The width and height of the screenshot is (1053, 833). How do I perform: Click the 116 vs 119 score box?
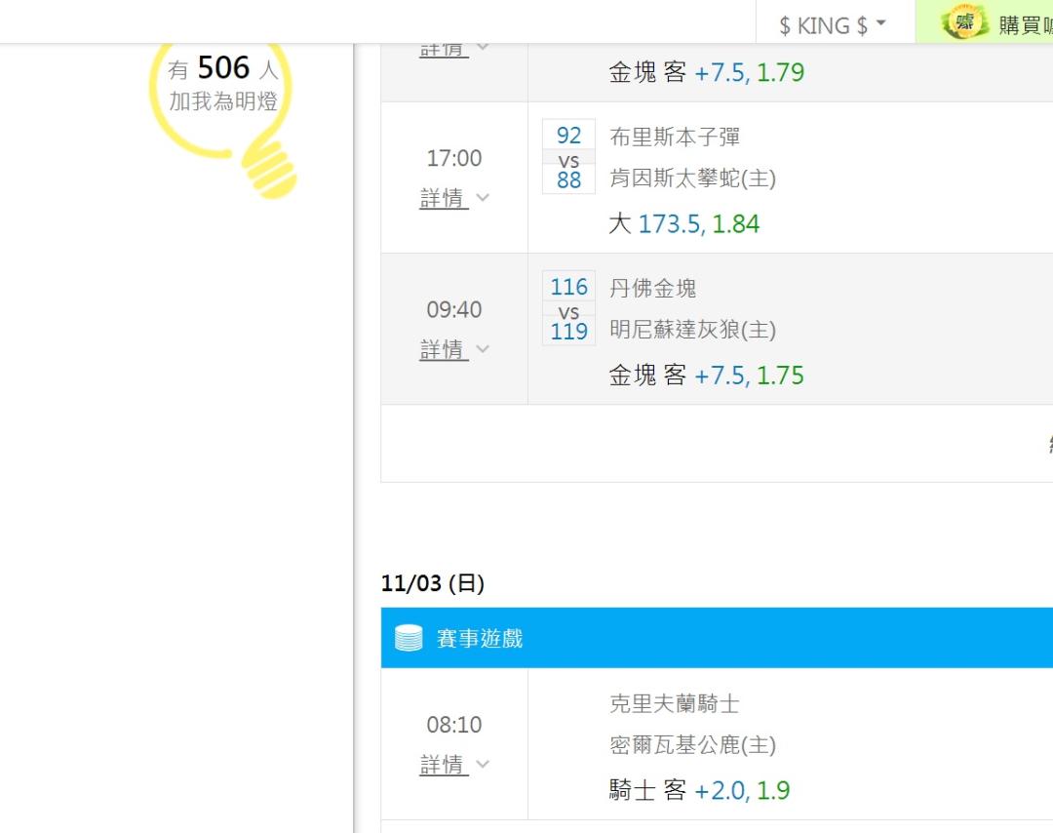[x=568, y=308]
